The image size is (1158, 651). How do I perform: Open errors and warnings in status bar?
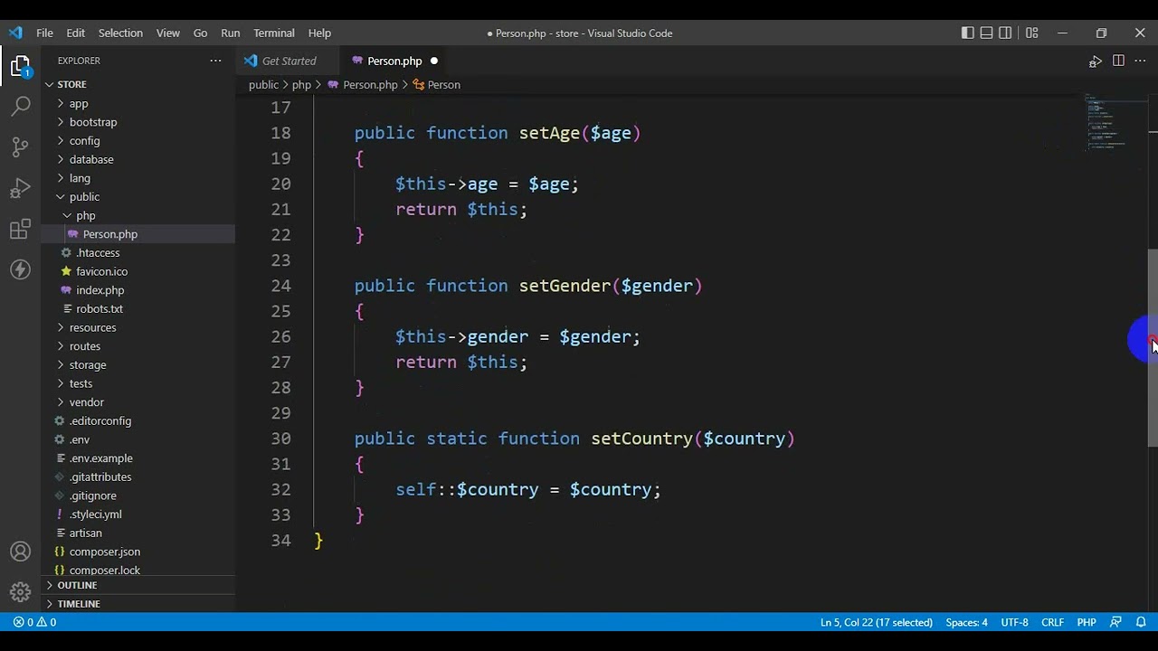[x=34, y=622]
